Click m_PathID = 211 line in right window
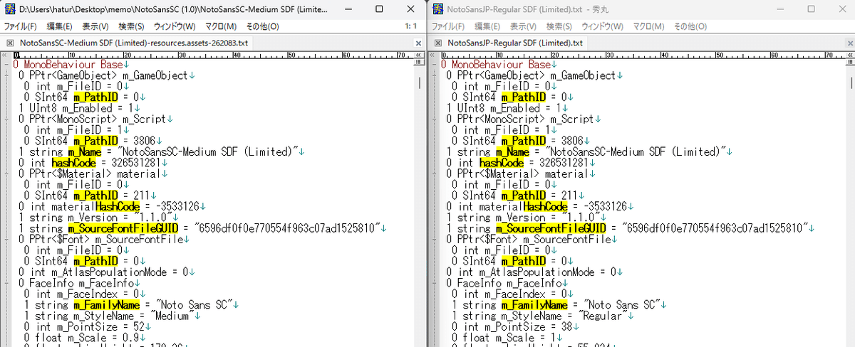This screenshot has height=347, width=855. click(x=517, y=195)
